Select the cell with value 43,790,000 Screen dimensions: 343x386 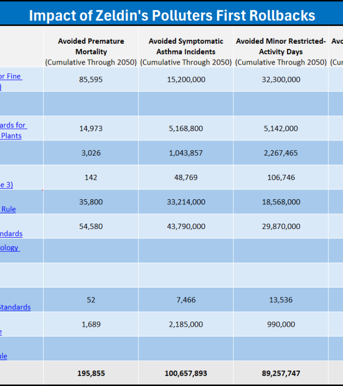[186, 226]
